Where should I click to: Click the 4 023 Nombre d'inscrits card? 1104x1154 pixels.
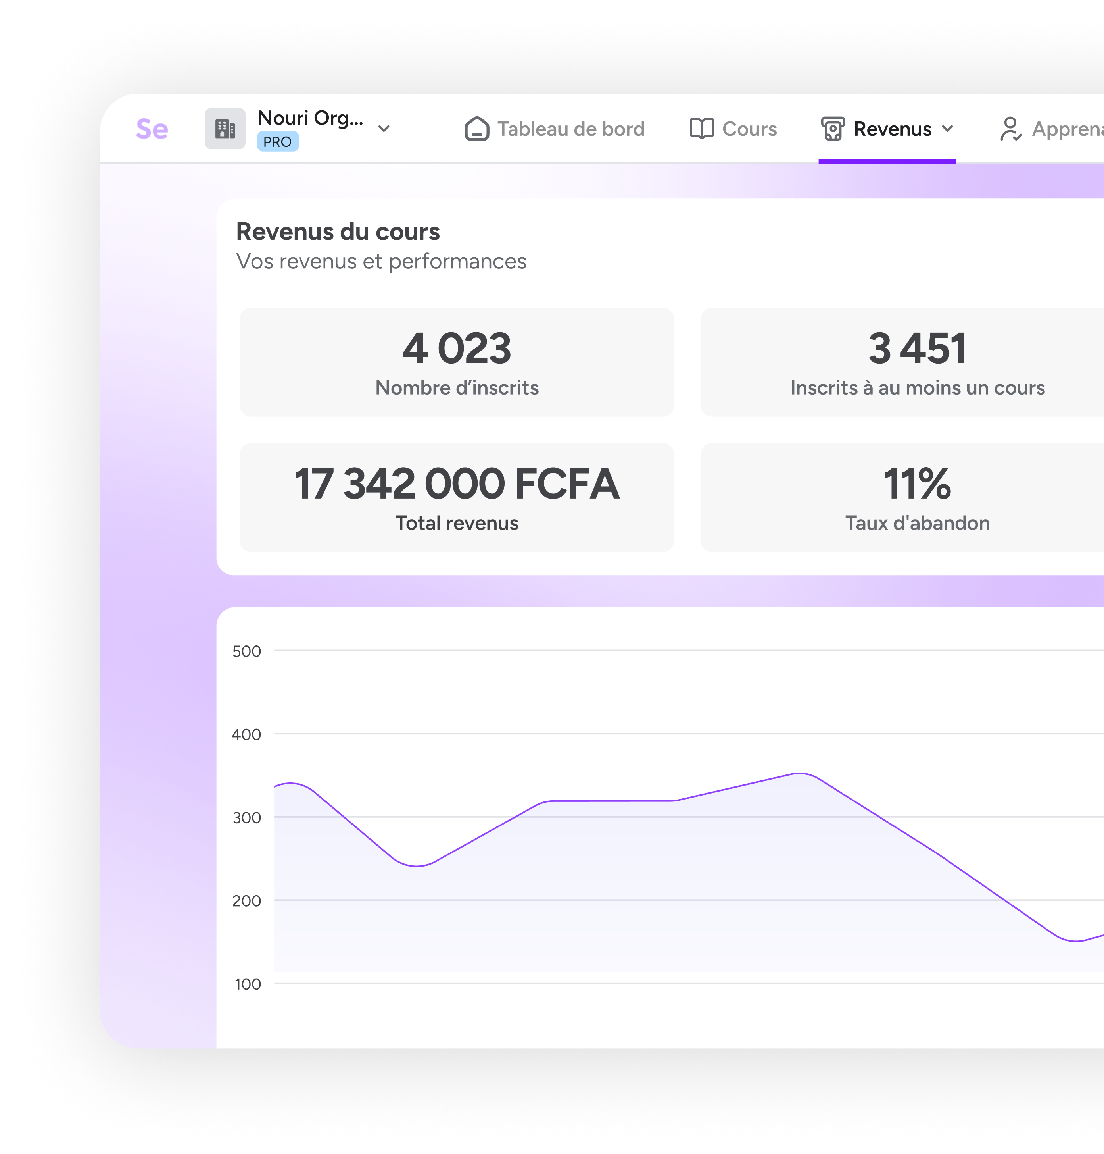[457, 362]
